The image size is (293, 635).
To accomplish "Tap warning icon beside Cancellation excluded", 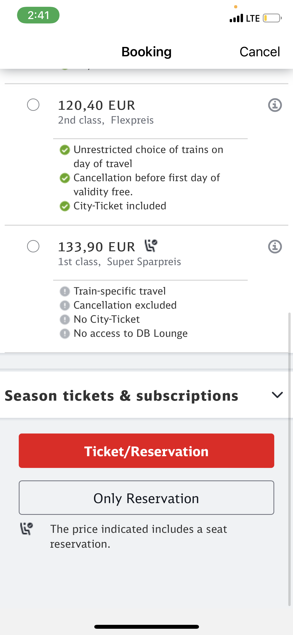I will pos(65,305).
